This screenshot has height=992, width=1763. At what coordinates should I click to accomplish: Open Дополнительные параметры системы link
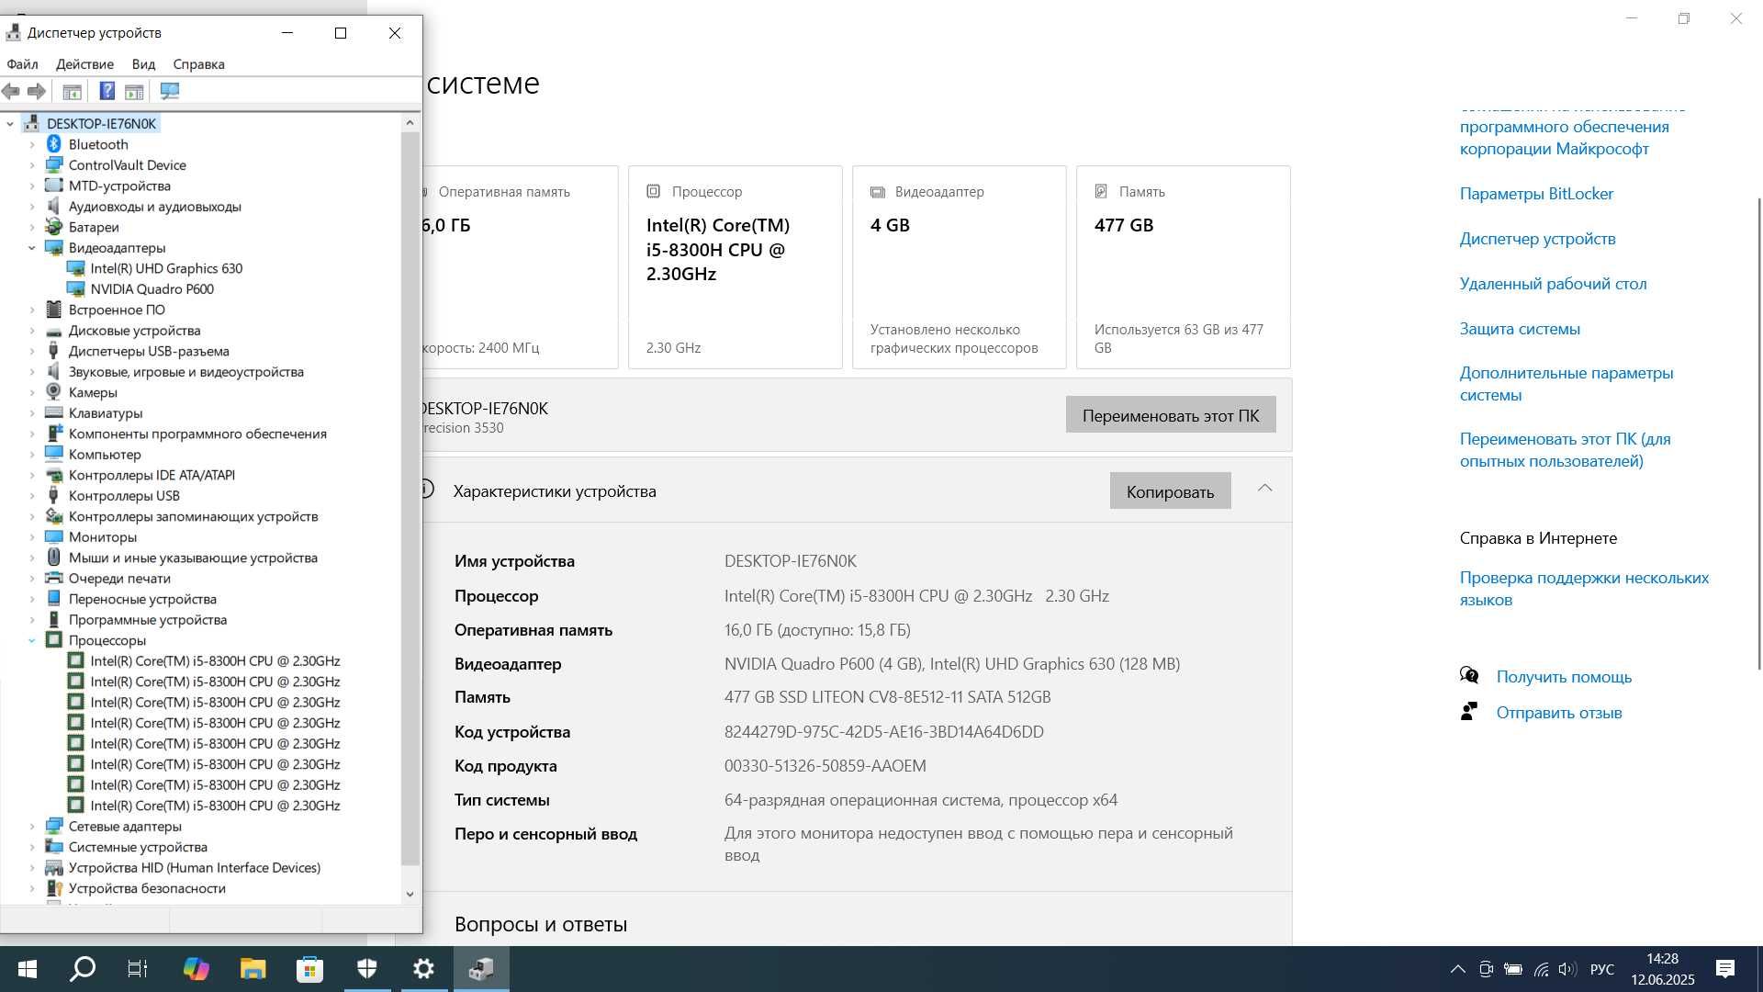[x=1566, y=384]
